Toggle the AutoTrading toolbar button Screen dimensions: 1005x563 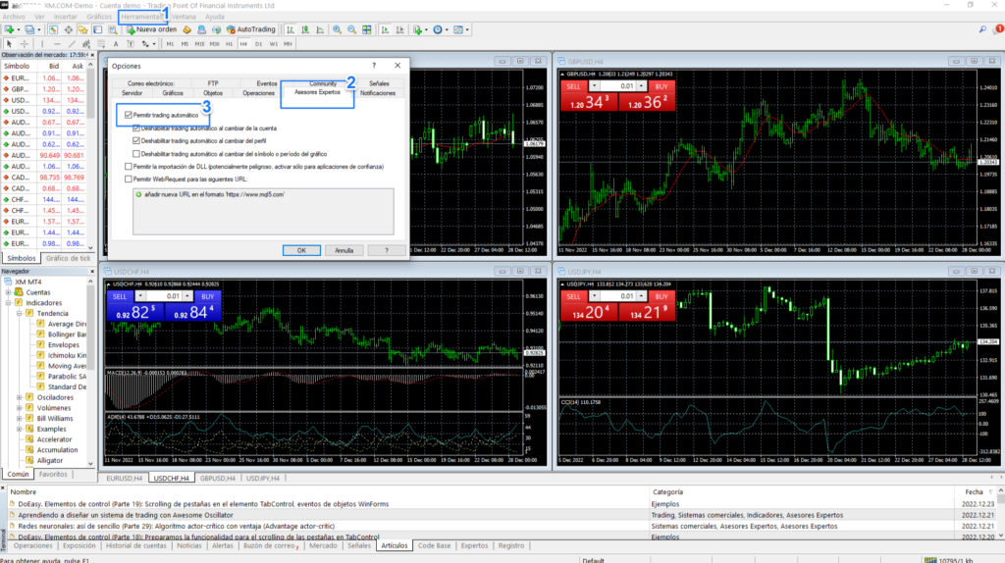pos(251,29)
